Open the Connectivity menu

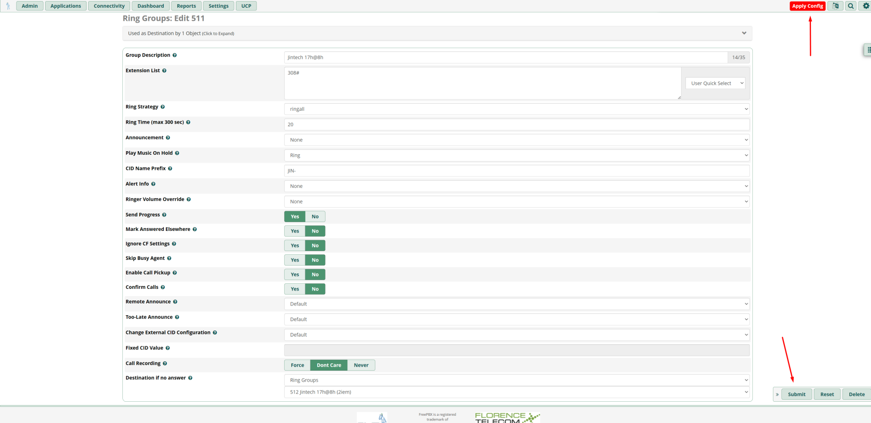coord(109,6)
